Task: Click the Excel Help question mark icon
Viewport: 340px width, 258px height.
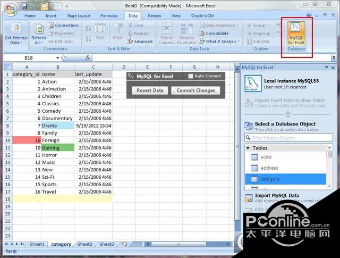Action: [309, 15]
